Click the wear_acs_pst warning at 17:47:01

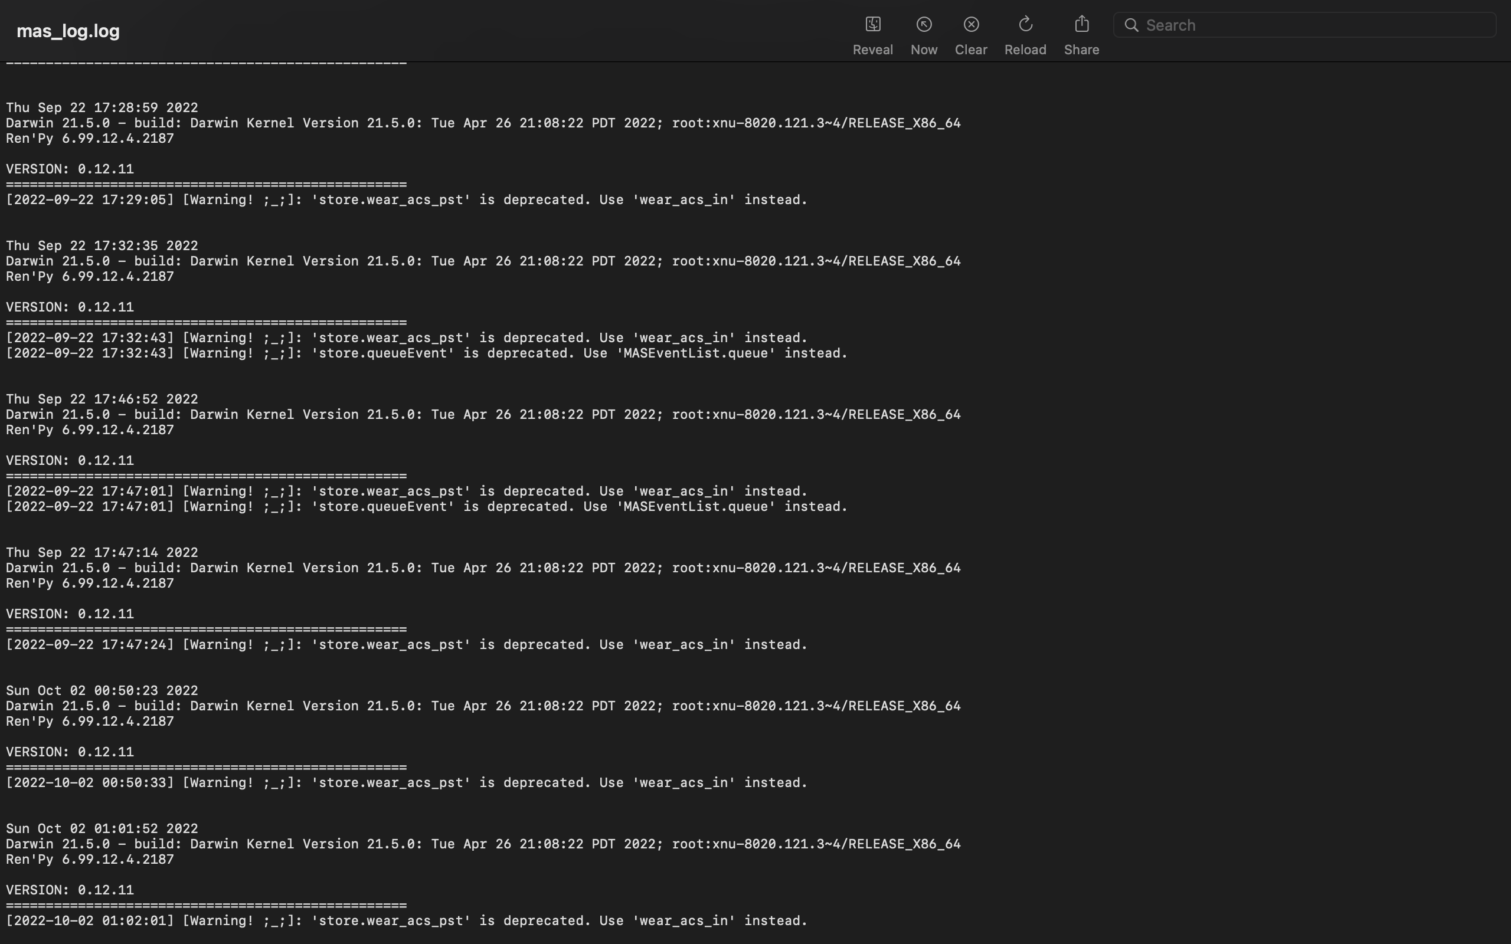coord(407,491)
